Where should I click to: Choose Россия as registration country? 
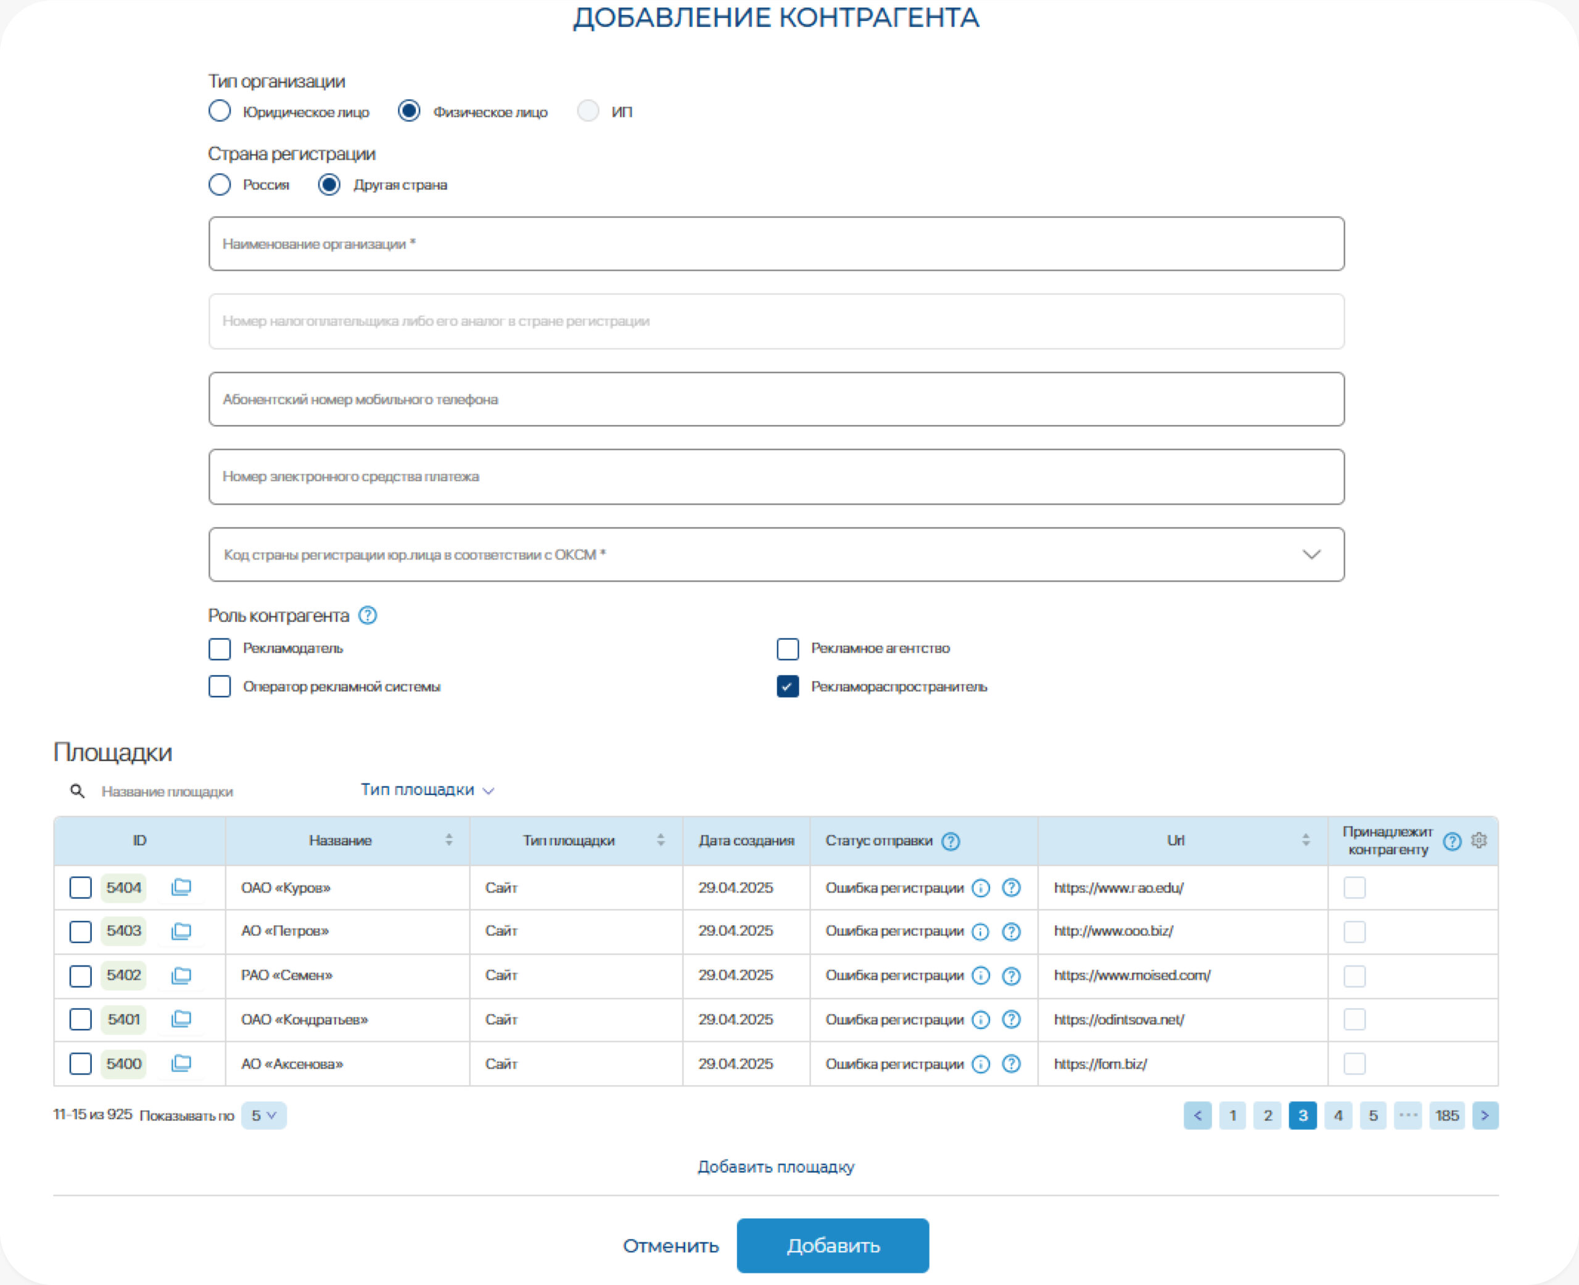click(220, 184)
